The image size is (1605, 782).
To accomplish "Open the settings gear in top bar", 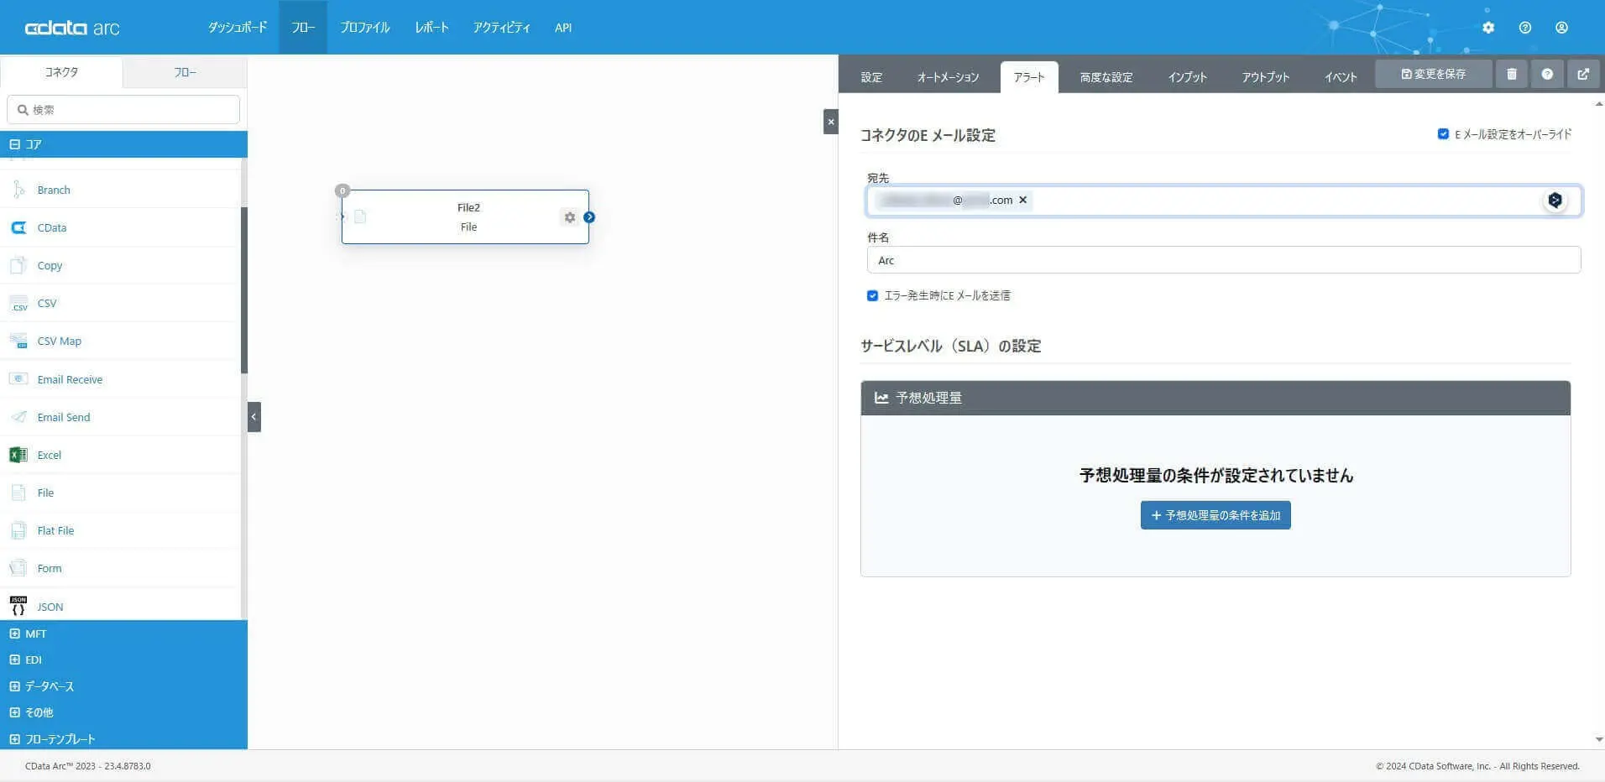I will click(x=1488, y=28).
